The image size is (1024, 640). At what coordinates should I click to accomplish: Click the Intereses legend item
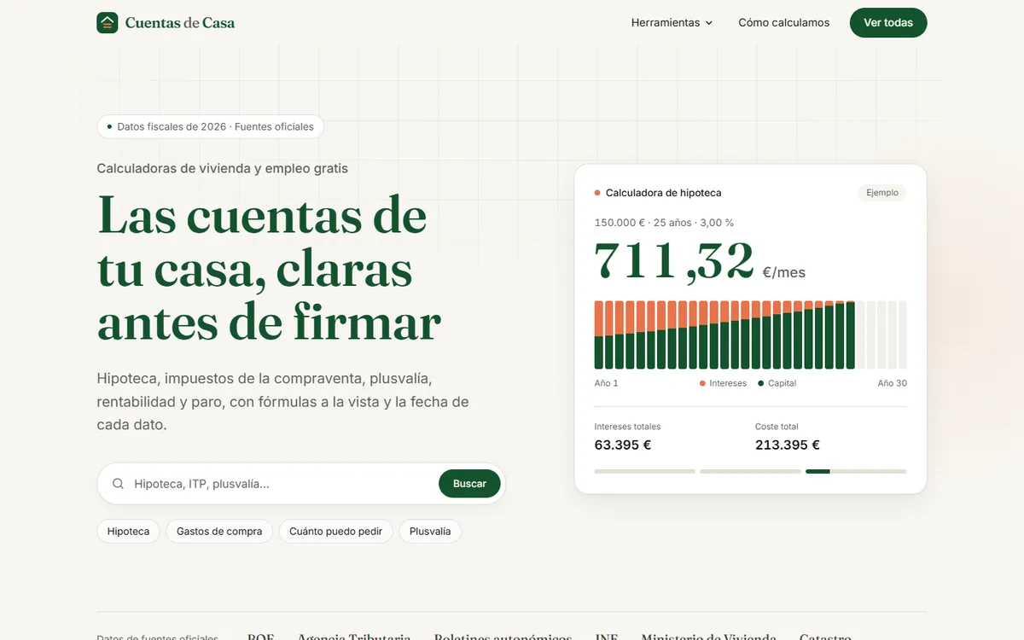coord(723,383)
